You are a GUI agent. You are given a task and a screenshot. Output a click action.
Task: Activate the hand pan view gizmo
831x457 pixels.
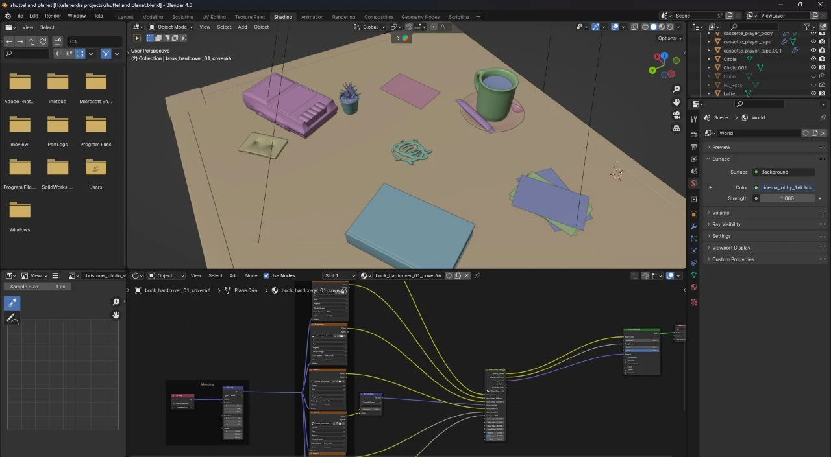pyautogui.click(x=676, y=102)
